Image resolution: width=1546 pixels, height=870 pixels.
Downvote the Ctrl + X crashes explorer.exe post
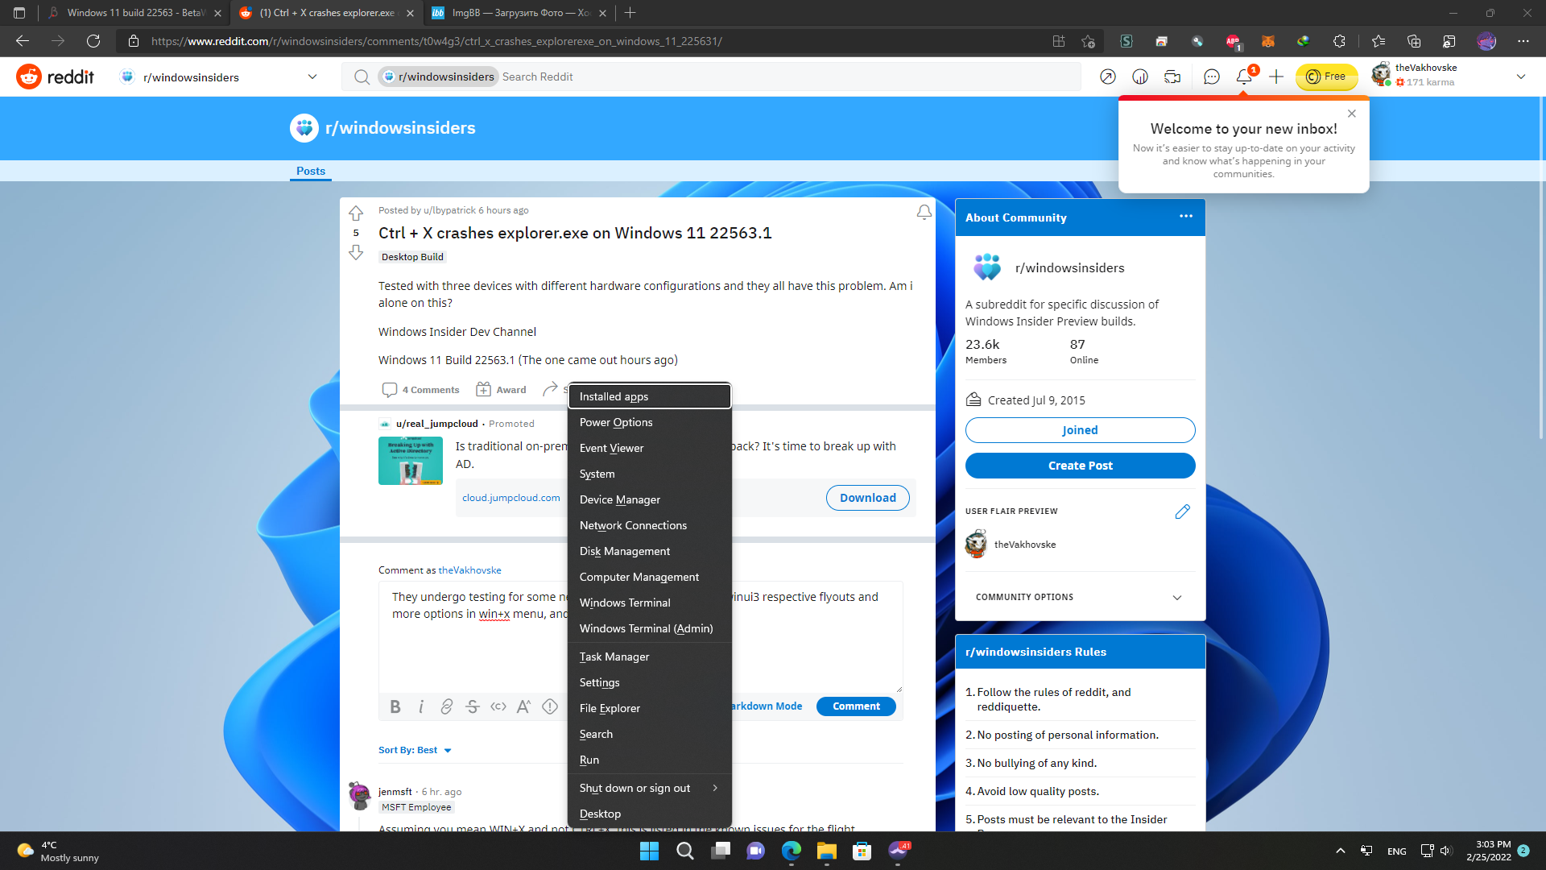(356, 253)
